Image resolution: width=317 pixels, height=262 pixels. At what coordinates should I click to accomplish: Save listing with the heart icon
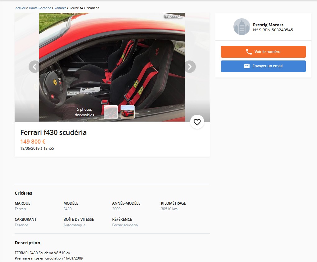coord(197,122)
